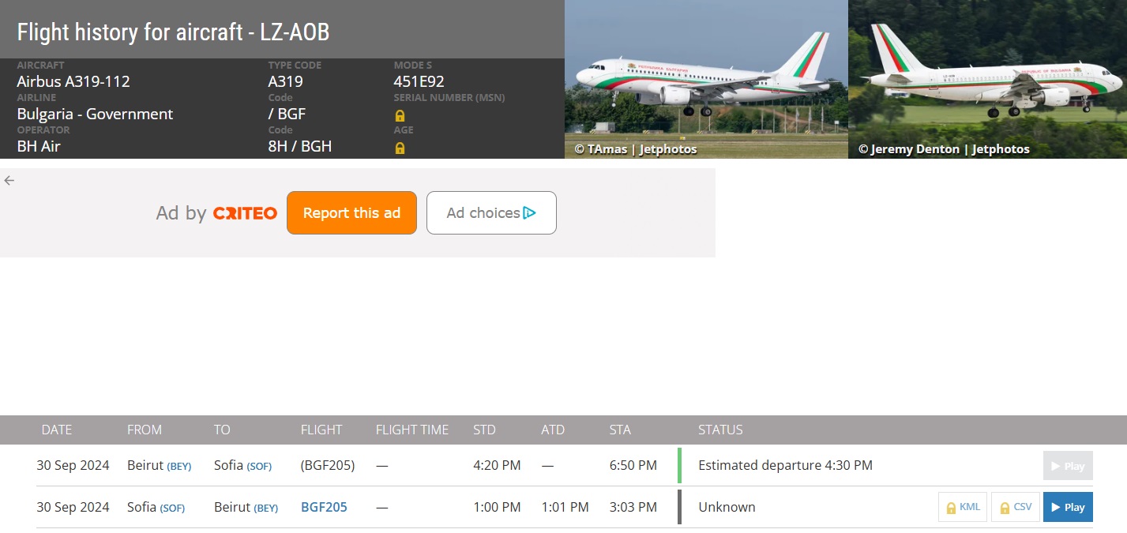This screenshot has width=1127, height=533.
Task: Download the KML file for Sofia–Beirut flight
Action: coord(963,507)
